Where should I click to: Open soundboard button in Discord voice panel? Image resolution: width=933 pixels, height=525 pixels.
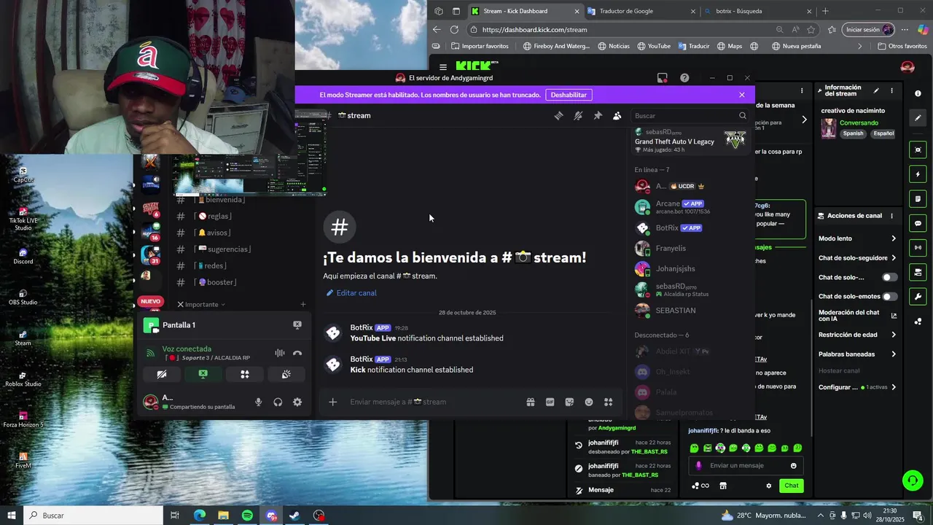(x=286, y=374)
